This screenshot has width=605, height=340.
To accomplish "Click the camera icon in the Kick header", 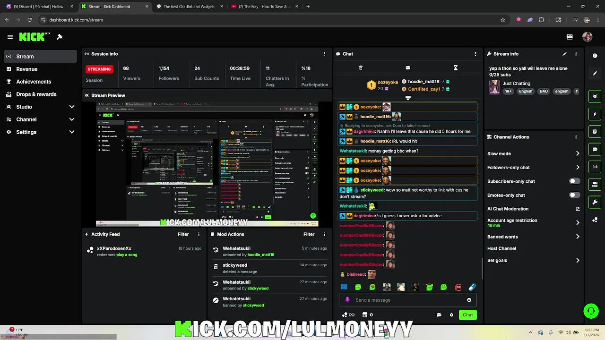I will tap(570, 37).
